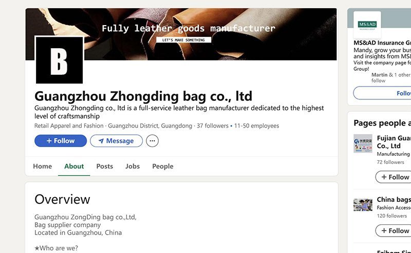Screen dimensions: 411x253
Task: Open the three-dot more options button
Action: (x=152, y=141)
